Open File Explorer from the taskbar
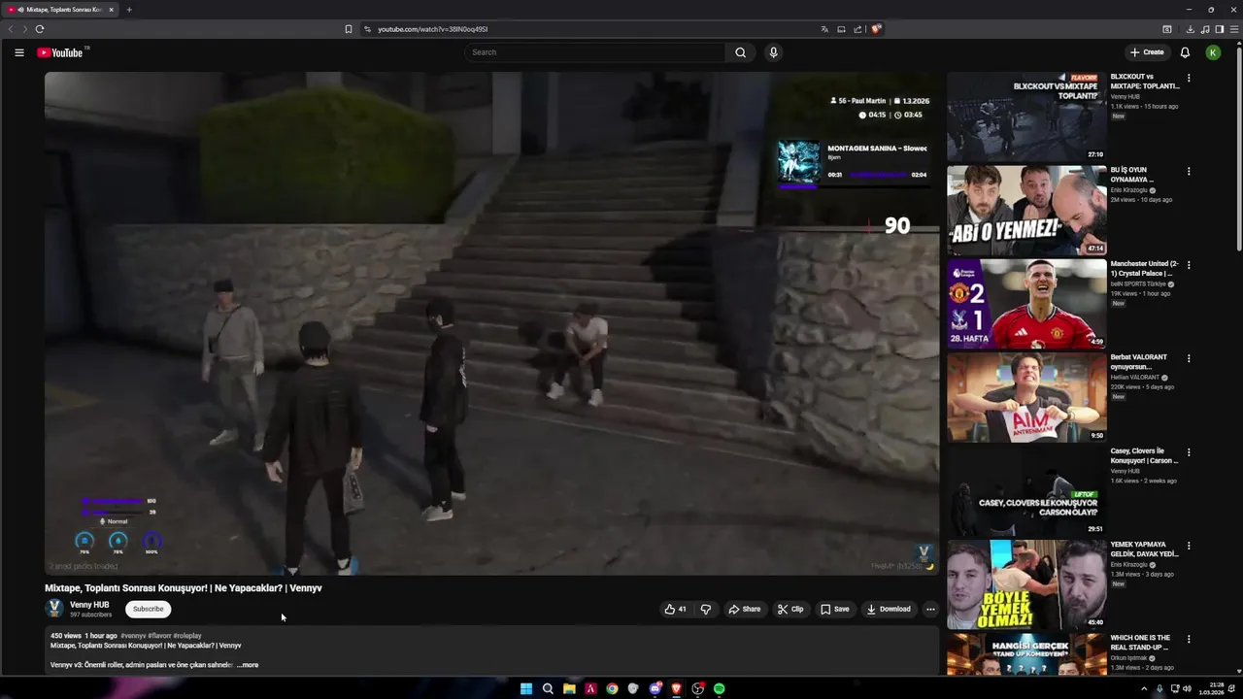This screenshot has width=1243, height=699. click(x=569, y=688)
